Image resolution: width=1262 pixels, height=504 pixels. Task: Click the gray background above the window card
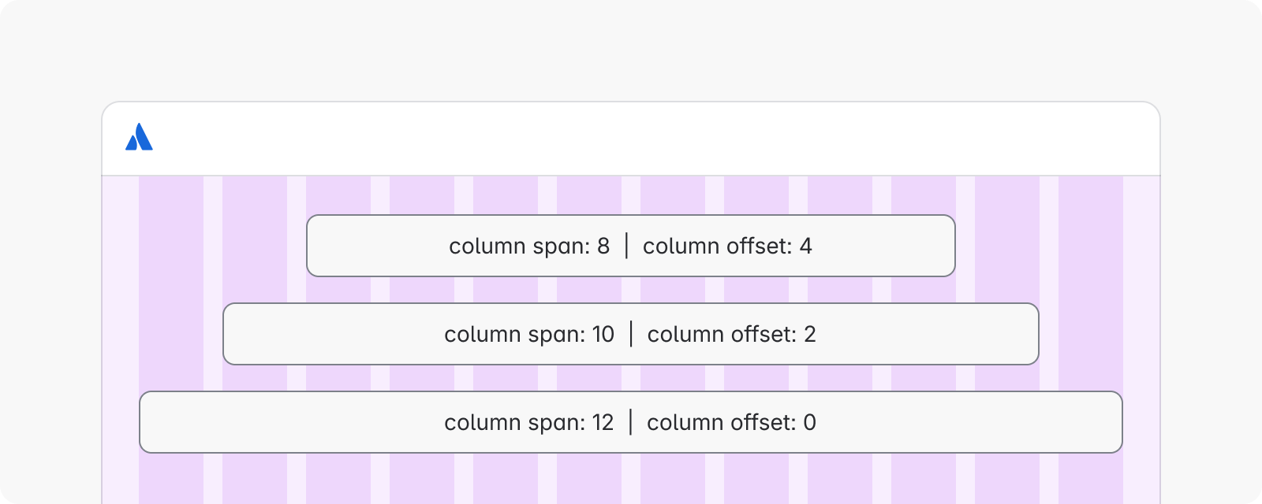tap(631, 47)
